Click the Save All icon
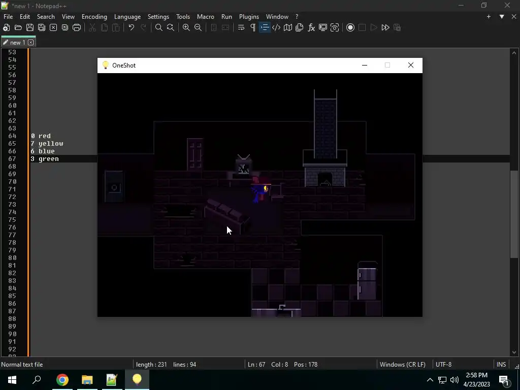 pyautogui.click(x=42, y=27)
